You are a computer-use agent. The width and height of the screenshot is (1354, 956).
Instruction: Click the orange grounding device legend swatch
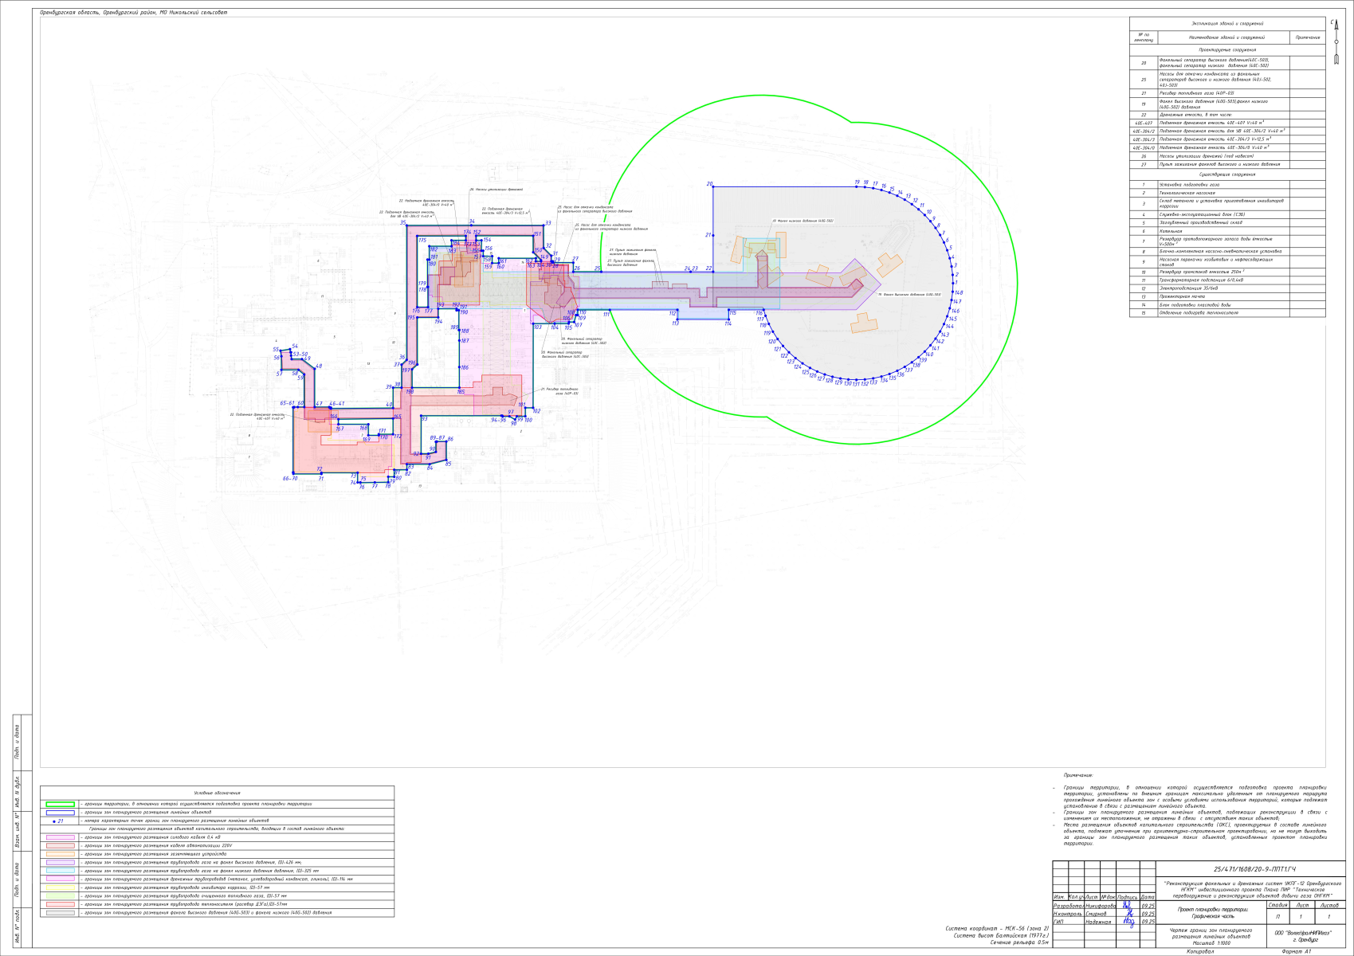pos(61,854)
